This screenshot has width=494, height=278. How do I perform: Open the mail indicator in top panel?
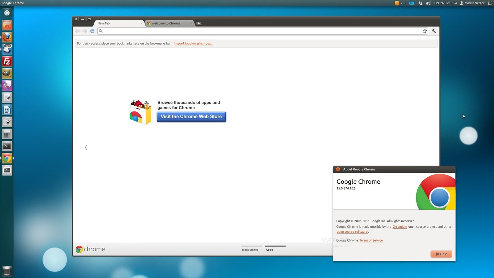pyautogui.click(x=412, y=3)
